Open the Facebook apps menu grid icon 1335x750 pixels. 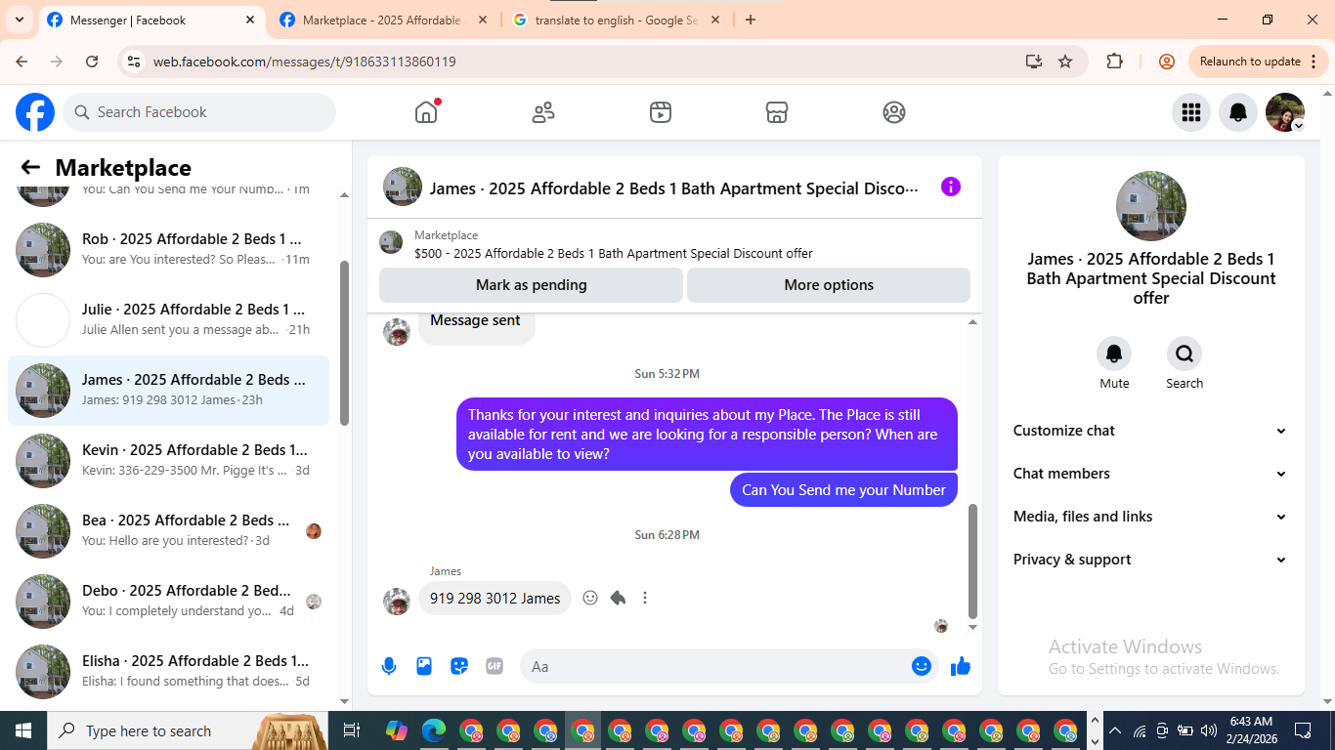point(1191,112)
